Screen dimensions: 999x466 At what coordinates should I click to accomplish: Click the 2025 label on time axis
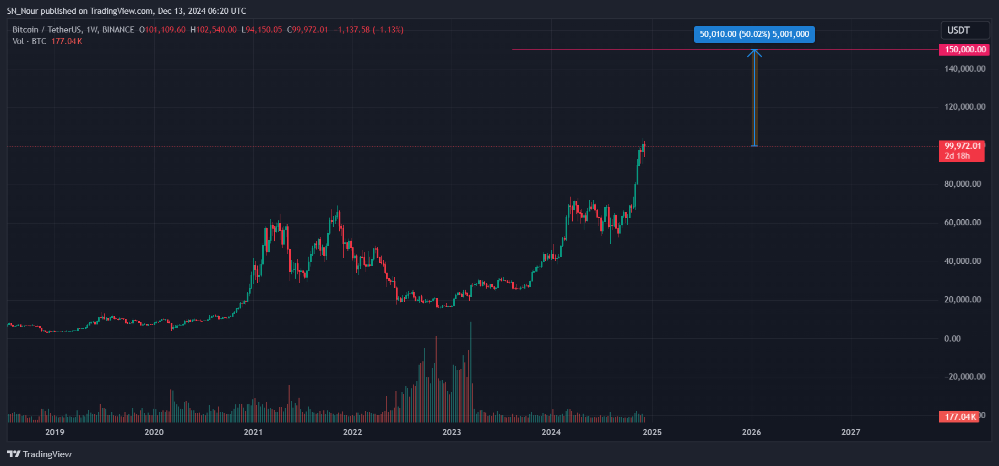pyautogui.click(x=652, y=432)
